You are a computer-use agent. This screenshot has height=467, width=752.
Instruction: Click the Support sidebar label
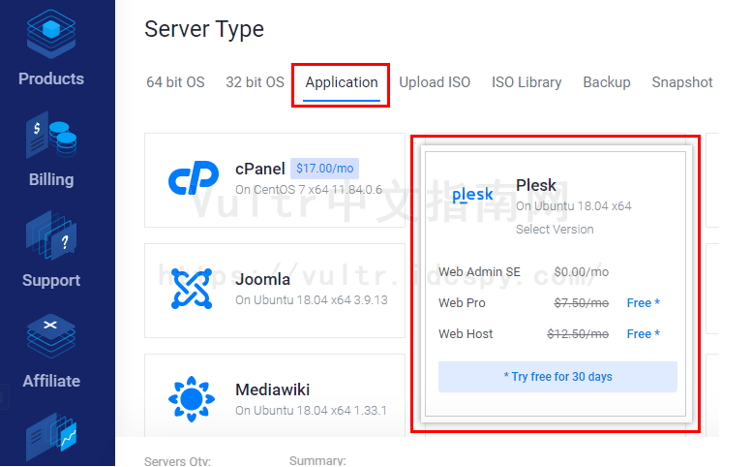[x=51, y=280]
